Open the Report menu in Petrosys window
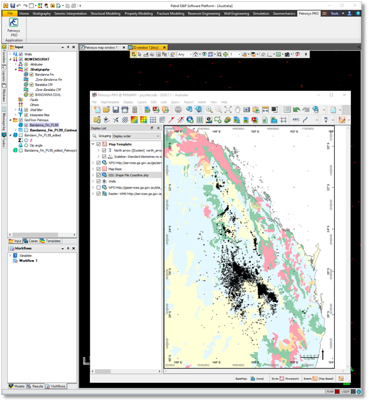The image size is (369, 402). [189, 102]
